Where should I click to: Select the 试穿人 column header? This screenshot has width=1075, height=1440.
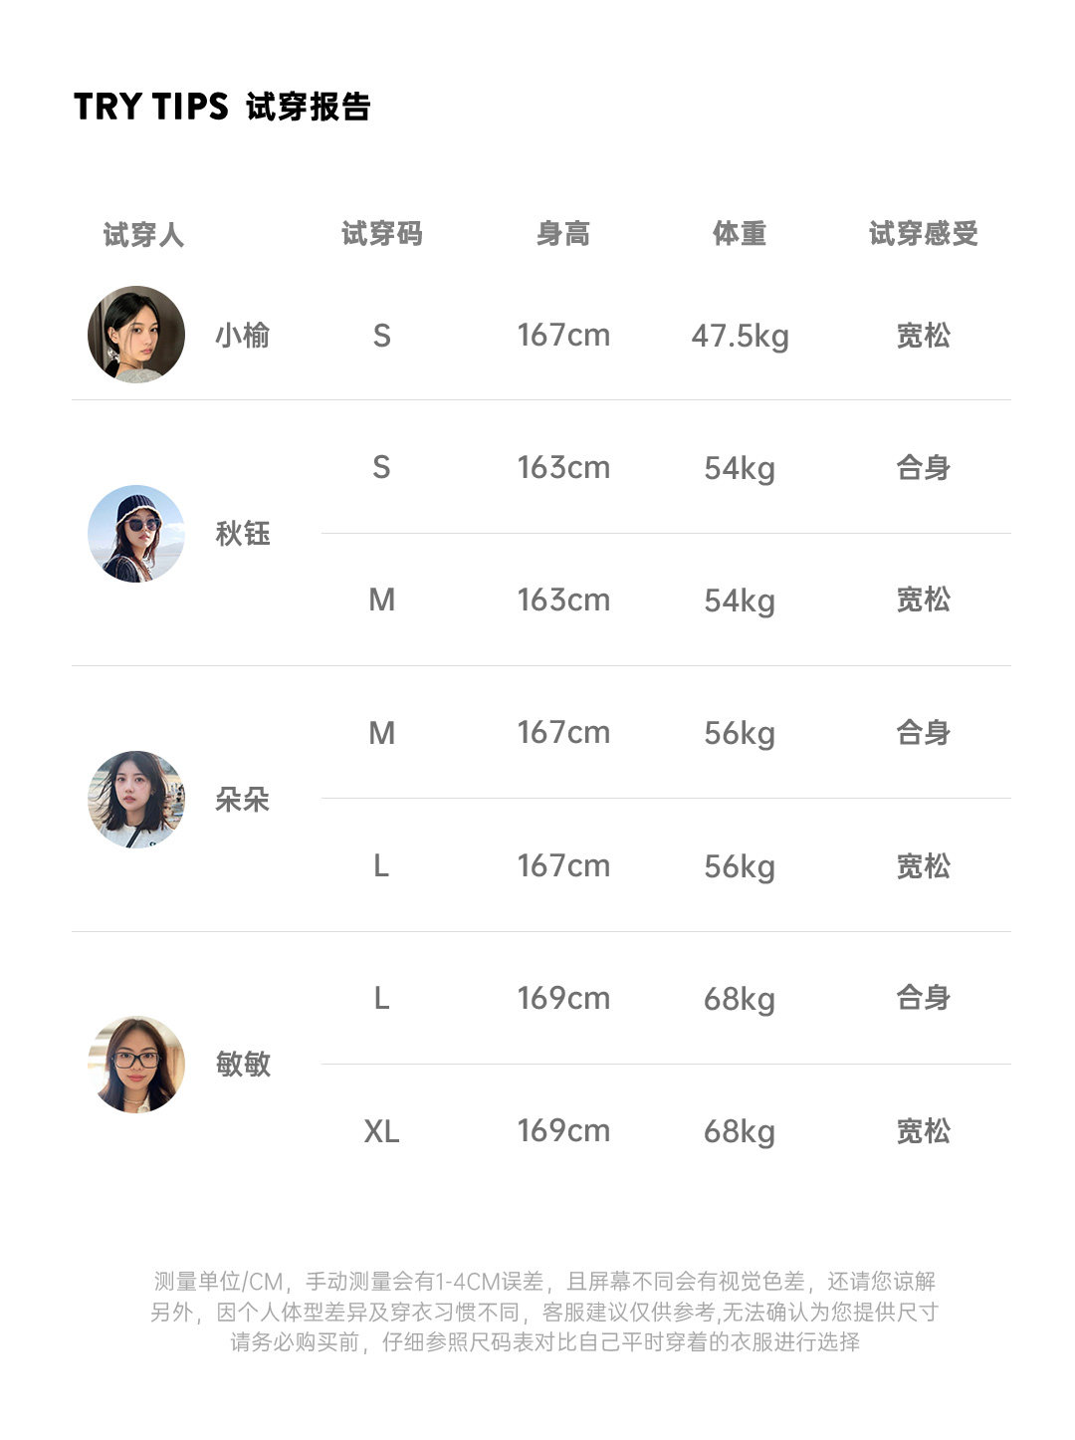pyautogui.click(x=143, y=235)
